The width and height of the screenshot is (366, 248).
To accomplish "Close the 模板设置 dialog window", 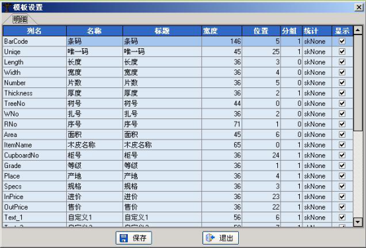I will (x=359, y=7).
